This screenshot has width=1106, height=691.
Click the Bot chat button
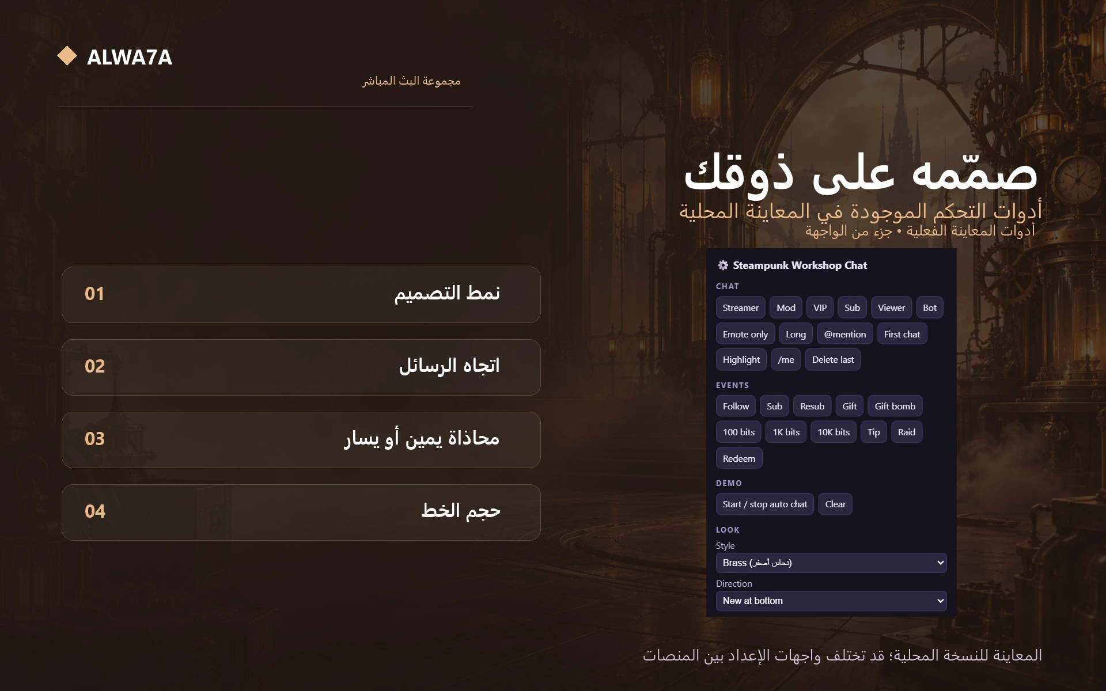(x=930, y=308)
